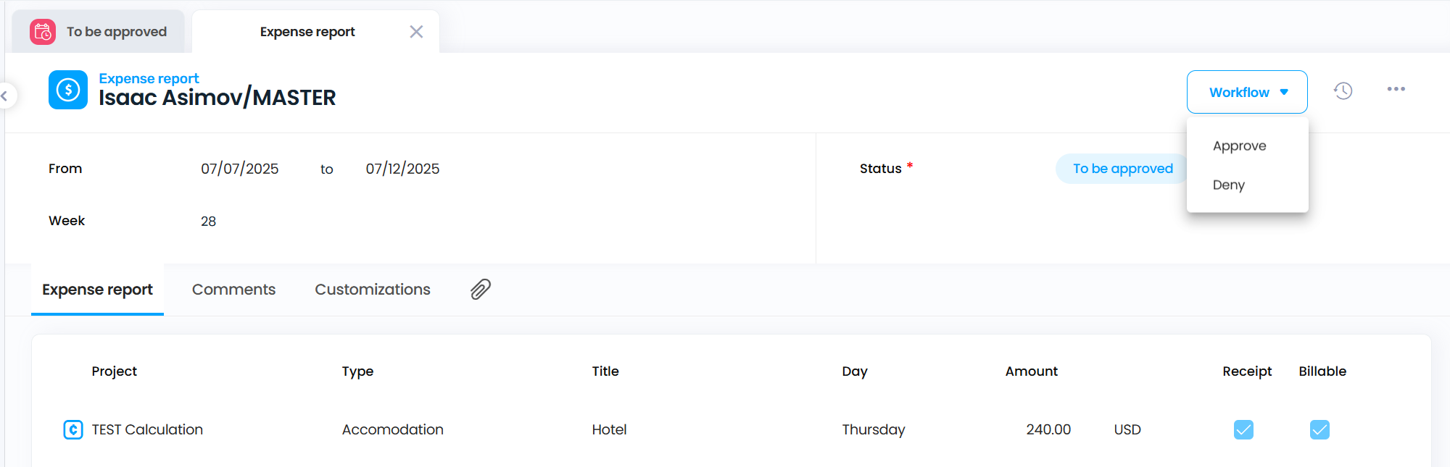Image resolution: width=1450 pixels, height=467 pixels.
Task: Switch to the Customizations tab
Action: pyautogui.click(x=372, y=290)
